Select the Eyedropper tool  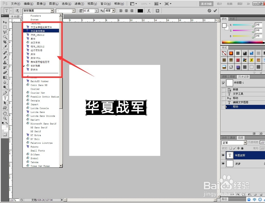[x=5, y=47]
